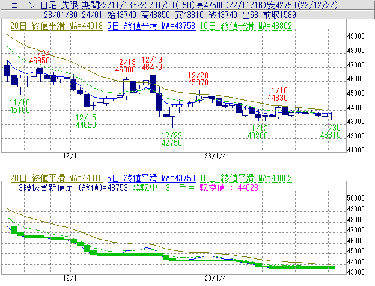Screen dimensions: 375x286
Task: Select the 12/13 46300 high label
Action: (126, 66)
